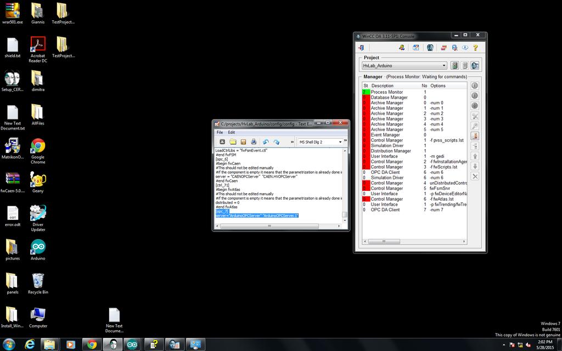Select the Distribution Manager row
This screenshot has width=562, height=351.
coord(415,151)
